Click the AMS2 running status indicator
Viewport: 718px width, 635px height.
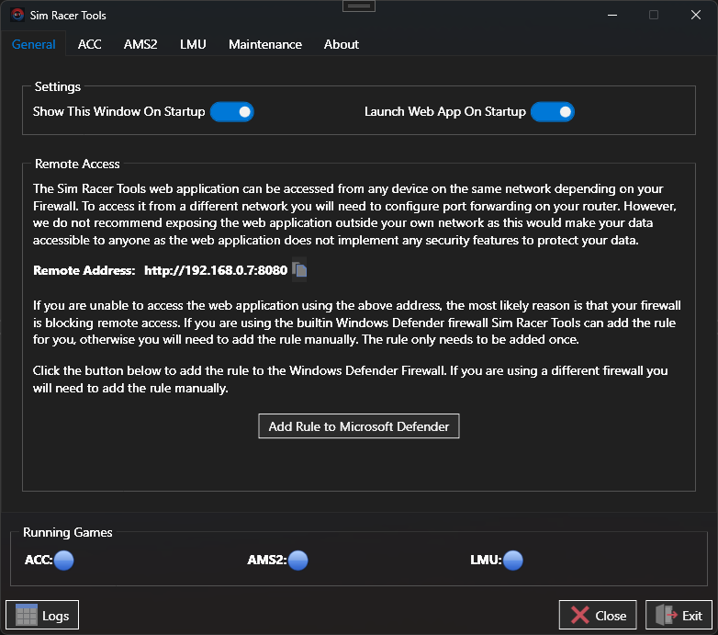point(297,560)
